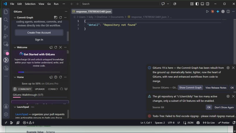Click the Home feedback megaphone icon
The height and width of the screenshot is (133, 236).
(x=51, y=77)
